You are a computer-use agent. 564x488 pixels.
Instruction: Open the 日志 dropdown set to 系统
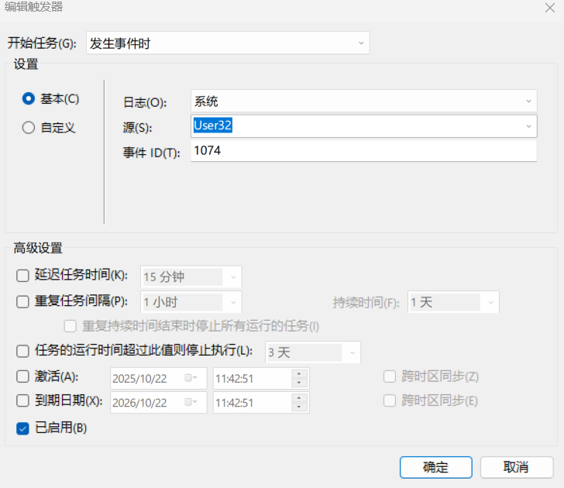(528, 101)
